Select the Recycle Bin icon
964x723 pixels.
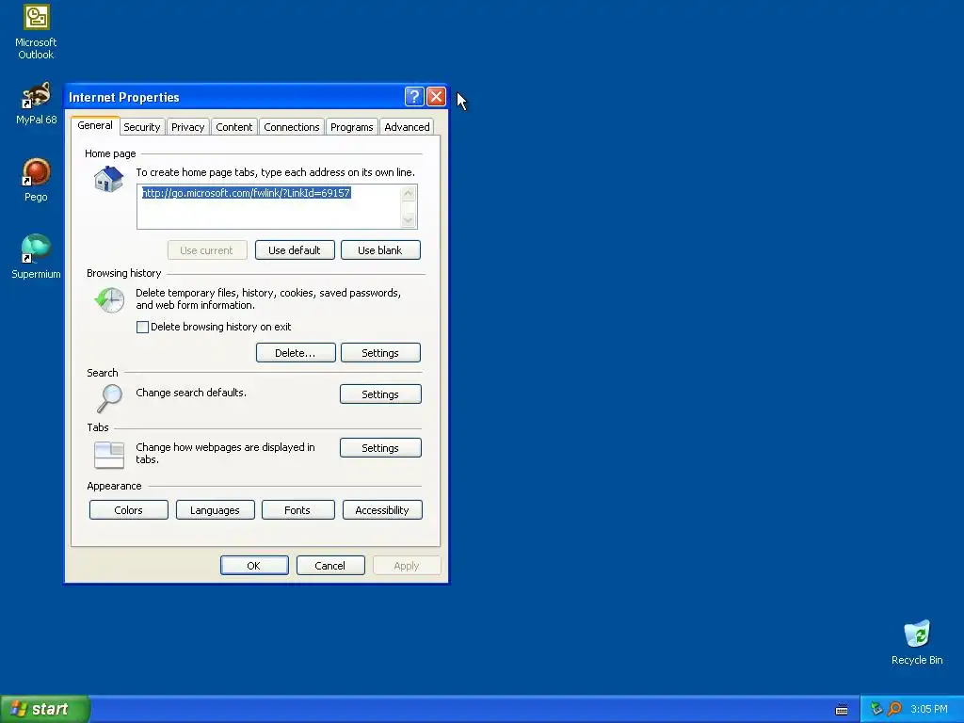click(917, 642)
